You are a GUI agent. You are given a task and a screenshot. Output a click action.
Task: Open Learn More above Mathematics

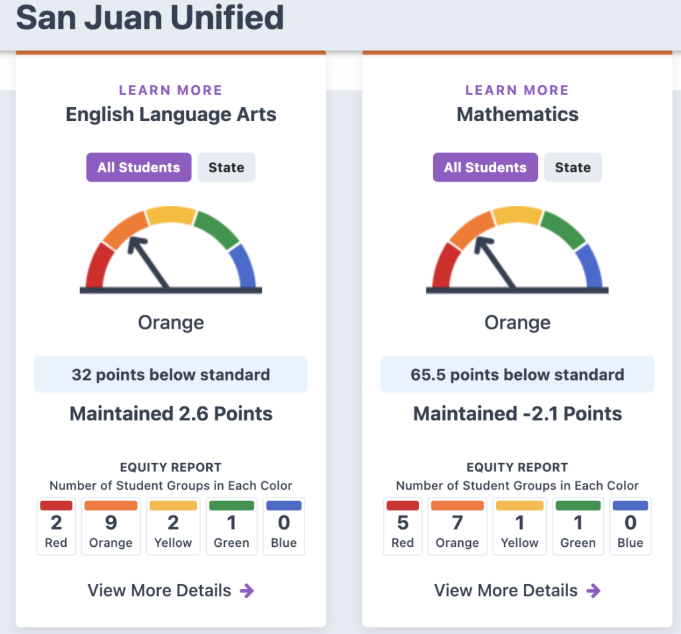517,90
